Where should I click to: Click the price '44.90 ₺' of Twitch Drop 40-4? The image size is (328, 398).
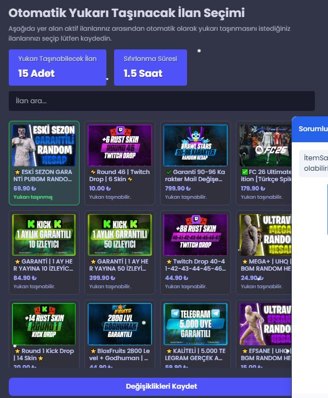(x=177, y=278)
